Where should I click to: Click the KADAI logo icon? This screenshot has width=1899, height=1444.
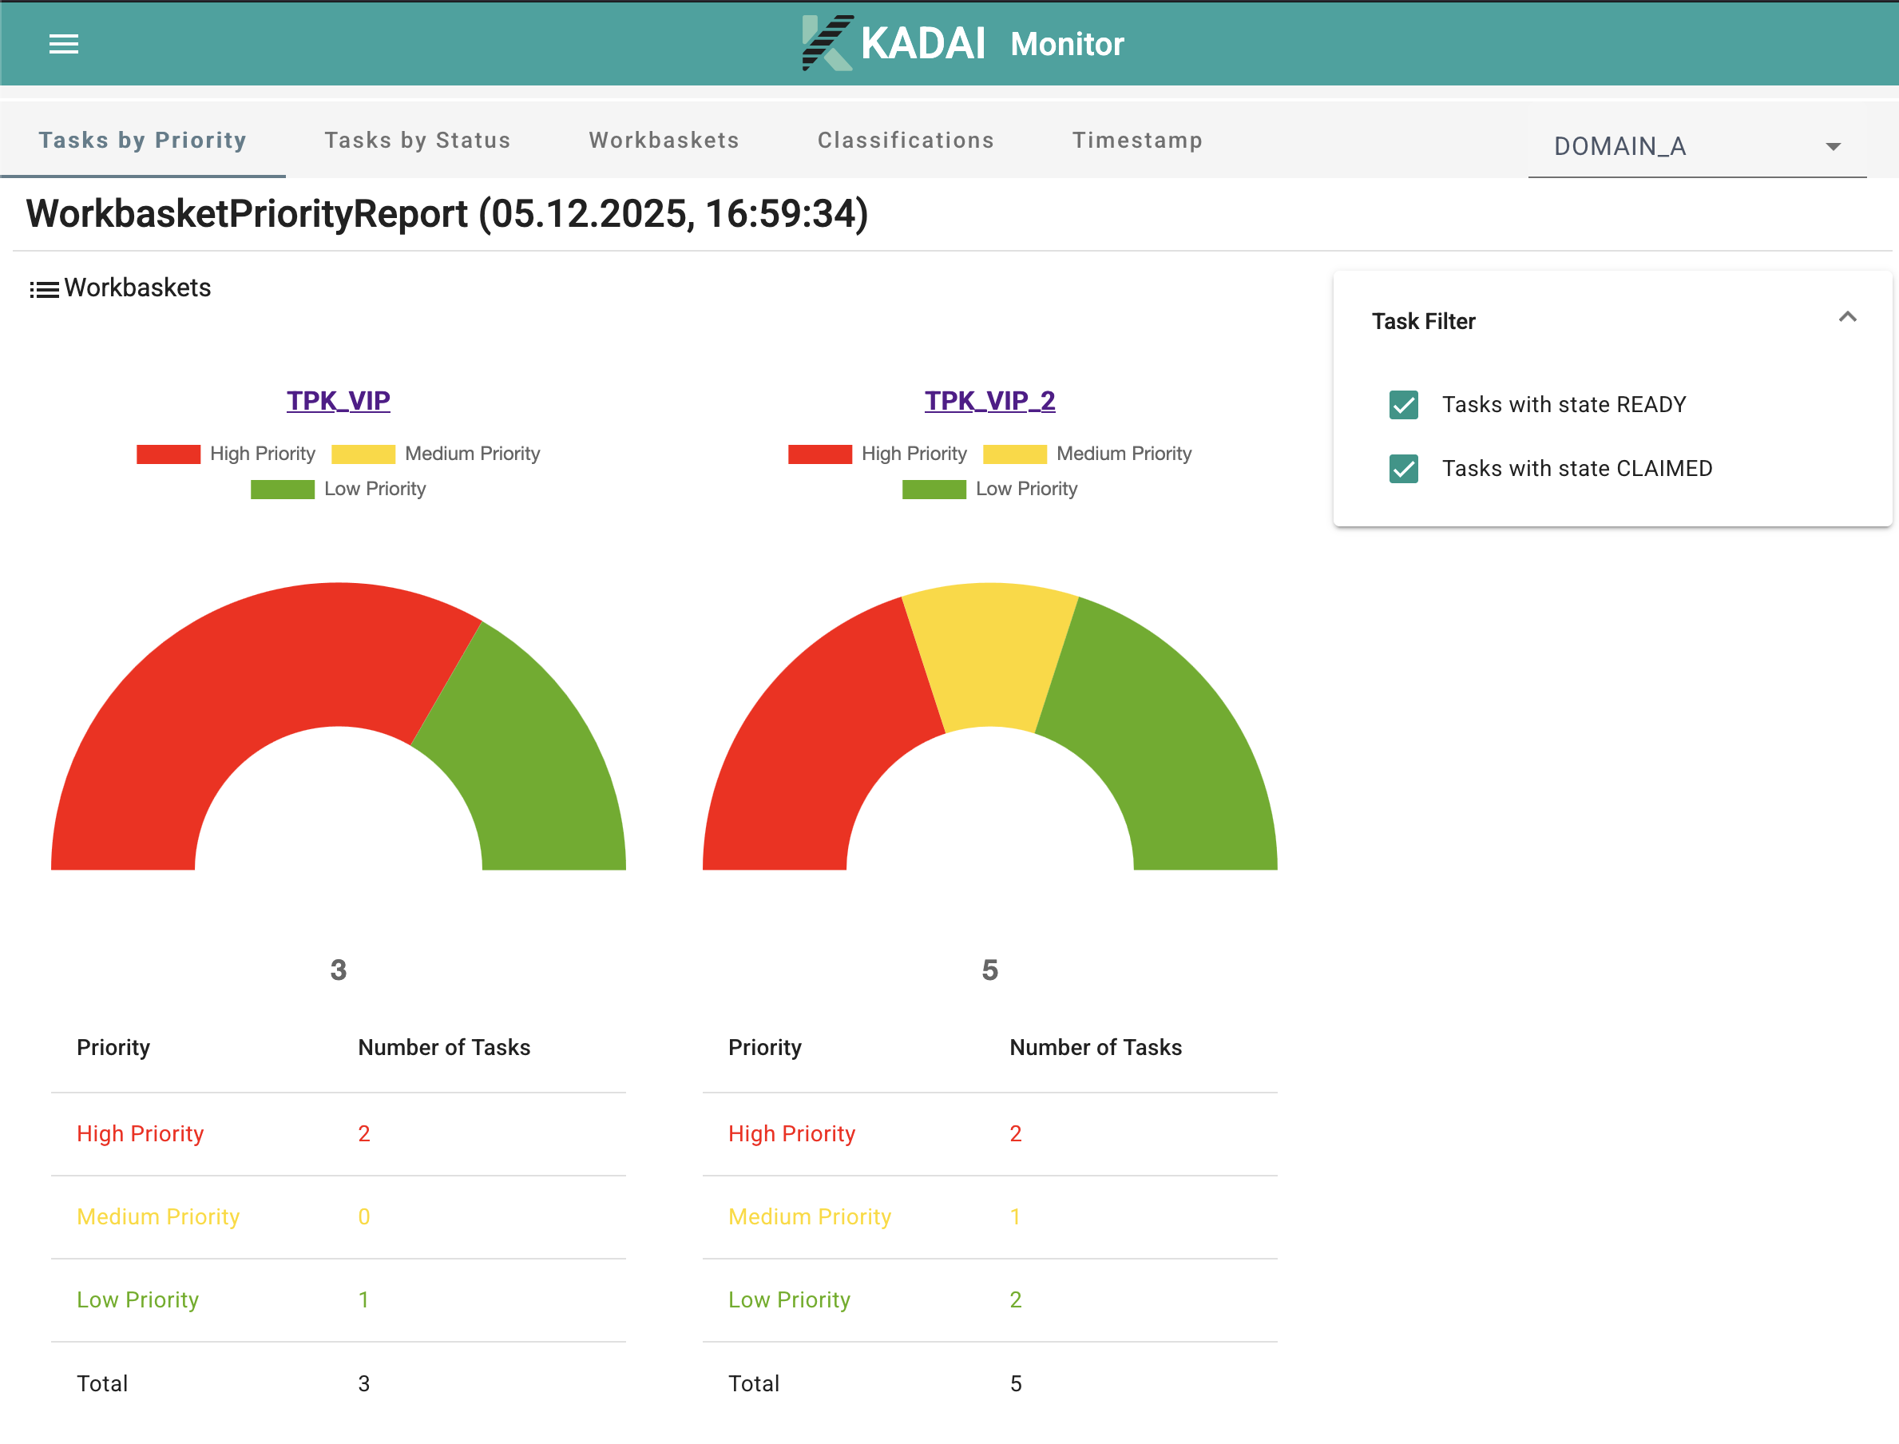(x=827, y=43)
